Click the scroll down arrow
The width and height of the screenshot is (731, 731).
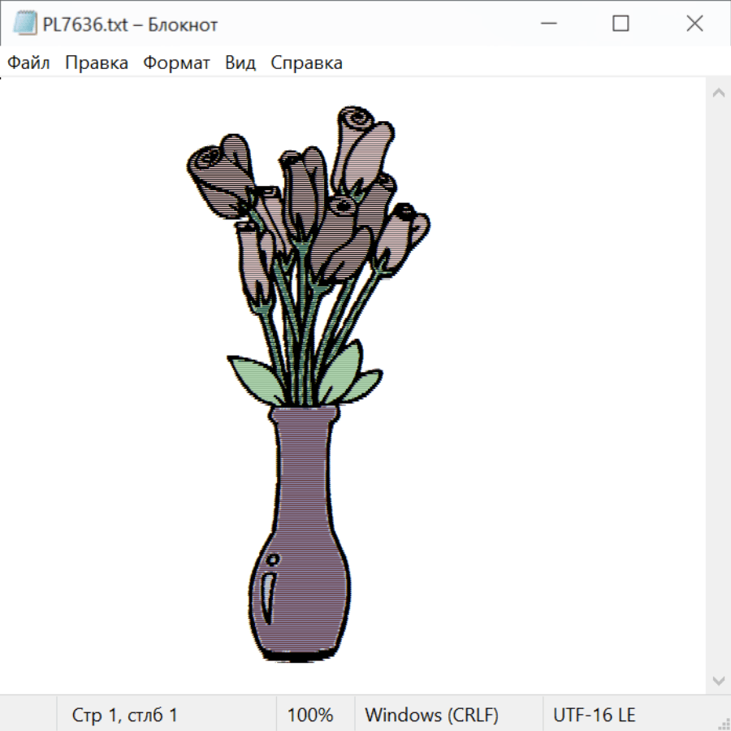(718, 680)
